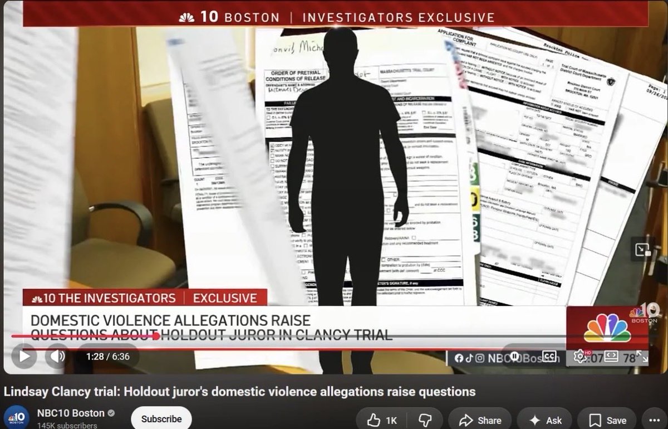Open the more actions ellipsis menu
The height and width of the screenshot is (429, 668).
point(654,421)
